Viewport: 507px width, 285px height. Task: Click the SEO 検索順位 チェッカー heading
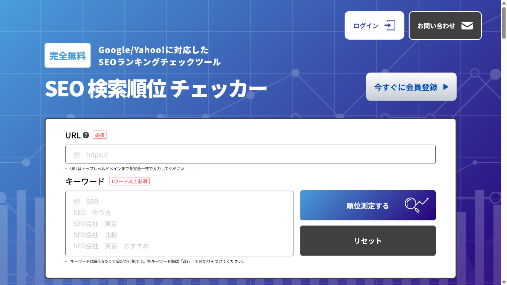[x=156, y=89]
